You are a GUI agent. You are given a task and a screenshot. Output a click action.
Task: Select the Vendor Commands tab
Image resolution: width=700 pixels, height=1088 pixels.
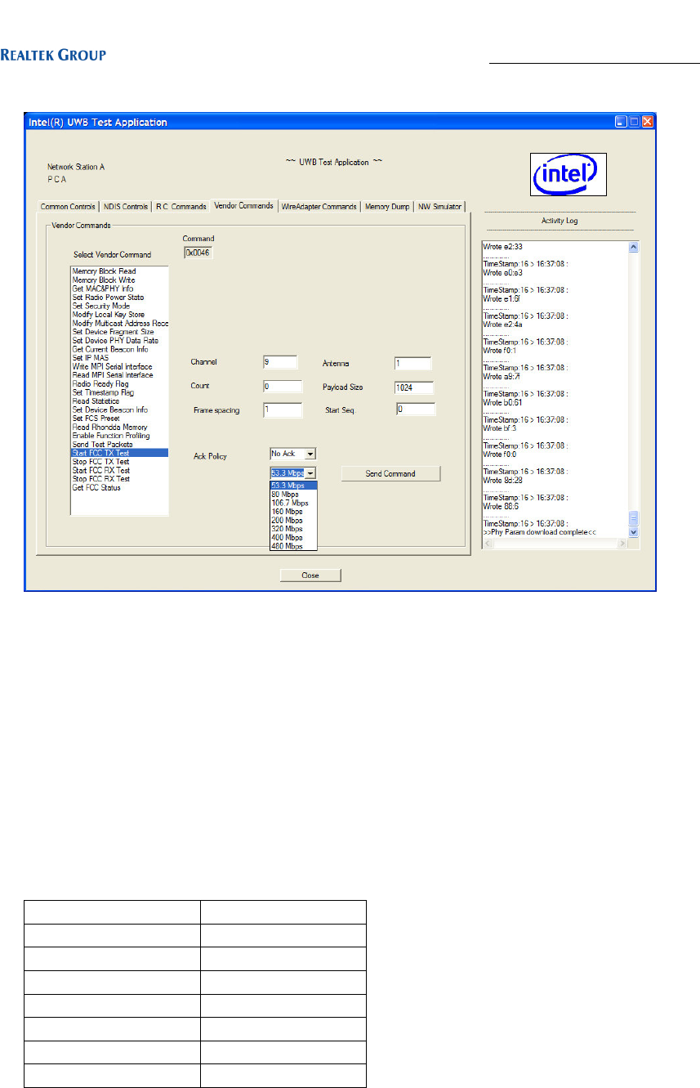click(x=243, y=205)
